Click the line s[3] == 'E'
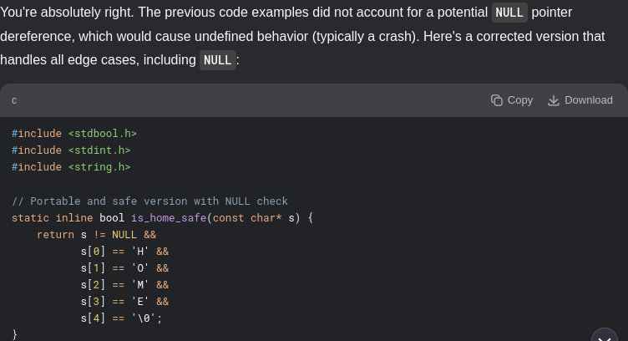628x341 pixels. 124,302
